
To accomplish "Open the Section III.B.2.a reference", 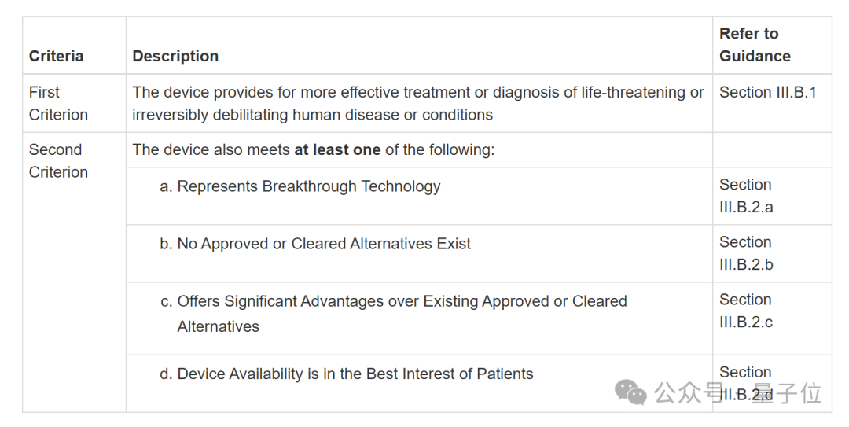I will [746, 196].
